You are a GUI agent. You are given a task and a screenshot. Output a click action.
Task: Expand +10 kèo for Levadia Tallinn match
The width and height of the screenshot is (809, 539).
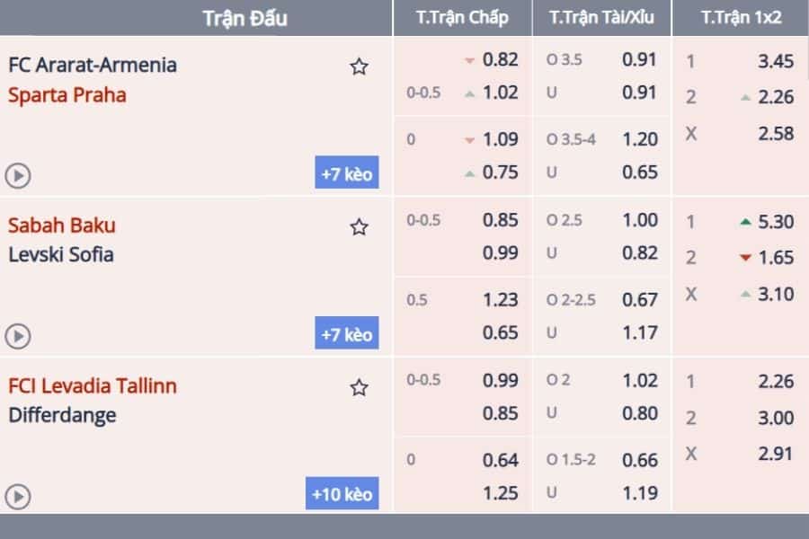pyautogui.click(x=342, y=493)
